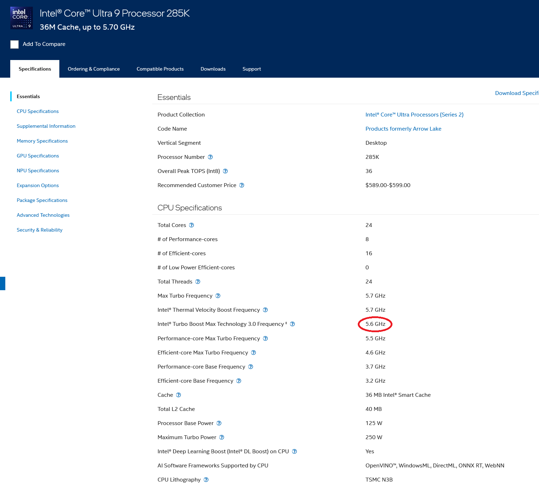Click the Intel Core Ultra 9 logo
The image size is (539, 496).
22,18
